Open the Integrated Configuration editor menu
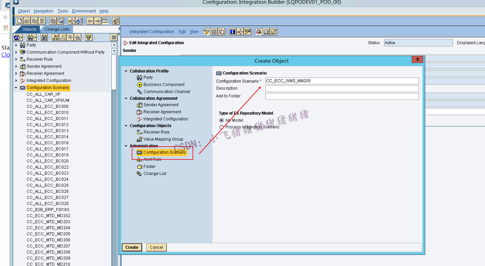 (x=152, y=32)
